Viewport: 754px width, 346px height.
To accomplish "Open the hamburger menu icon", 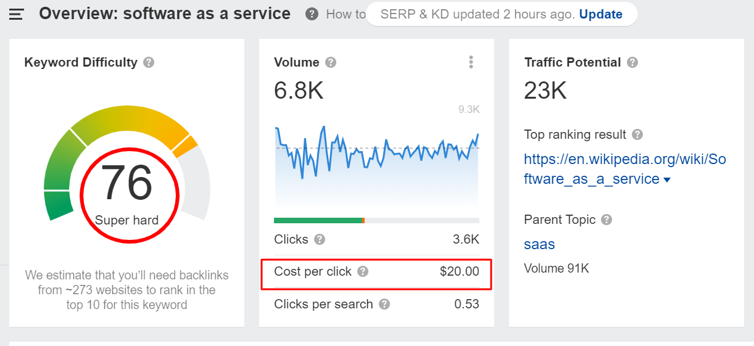I will point(16,14).
